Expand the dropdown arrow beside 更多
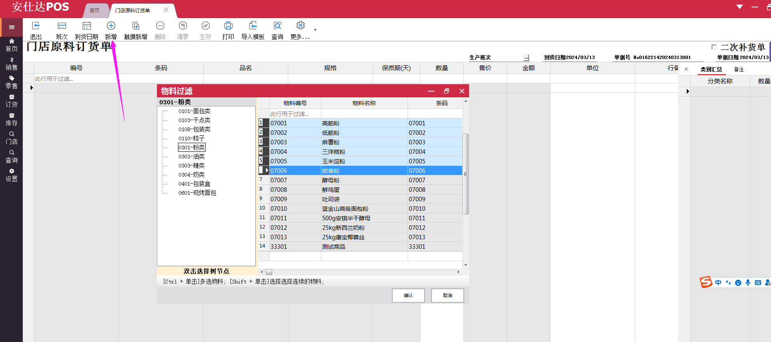The width and height of the screenshot is (771, 342). pos(315,30)
